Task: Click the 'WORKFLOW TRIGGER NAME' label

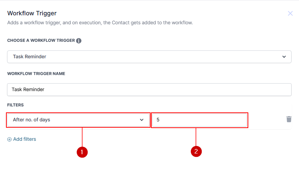Action: pos(36,74)
